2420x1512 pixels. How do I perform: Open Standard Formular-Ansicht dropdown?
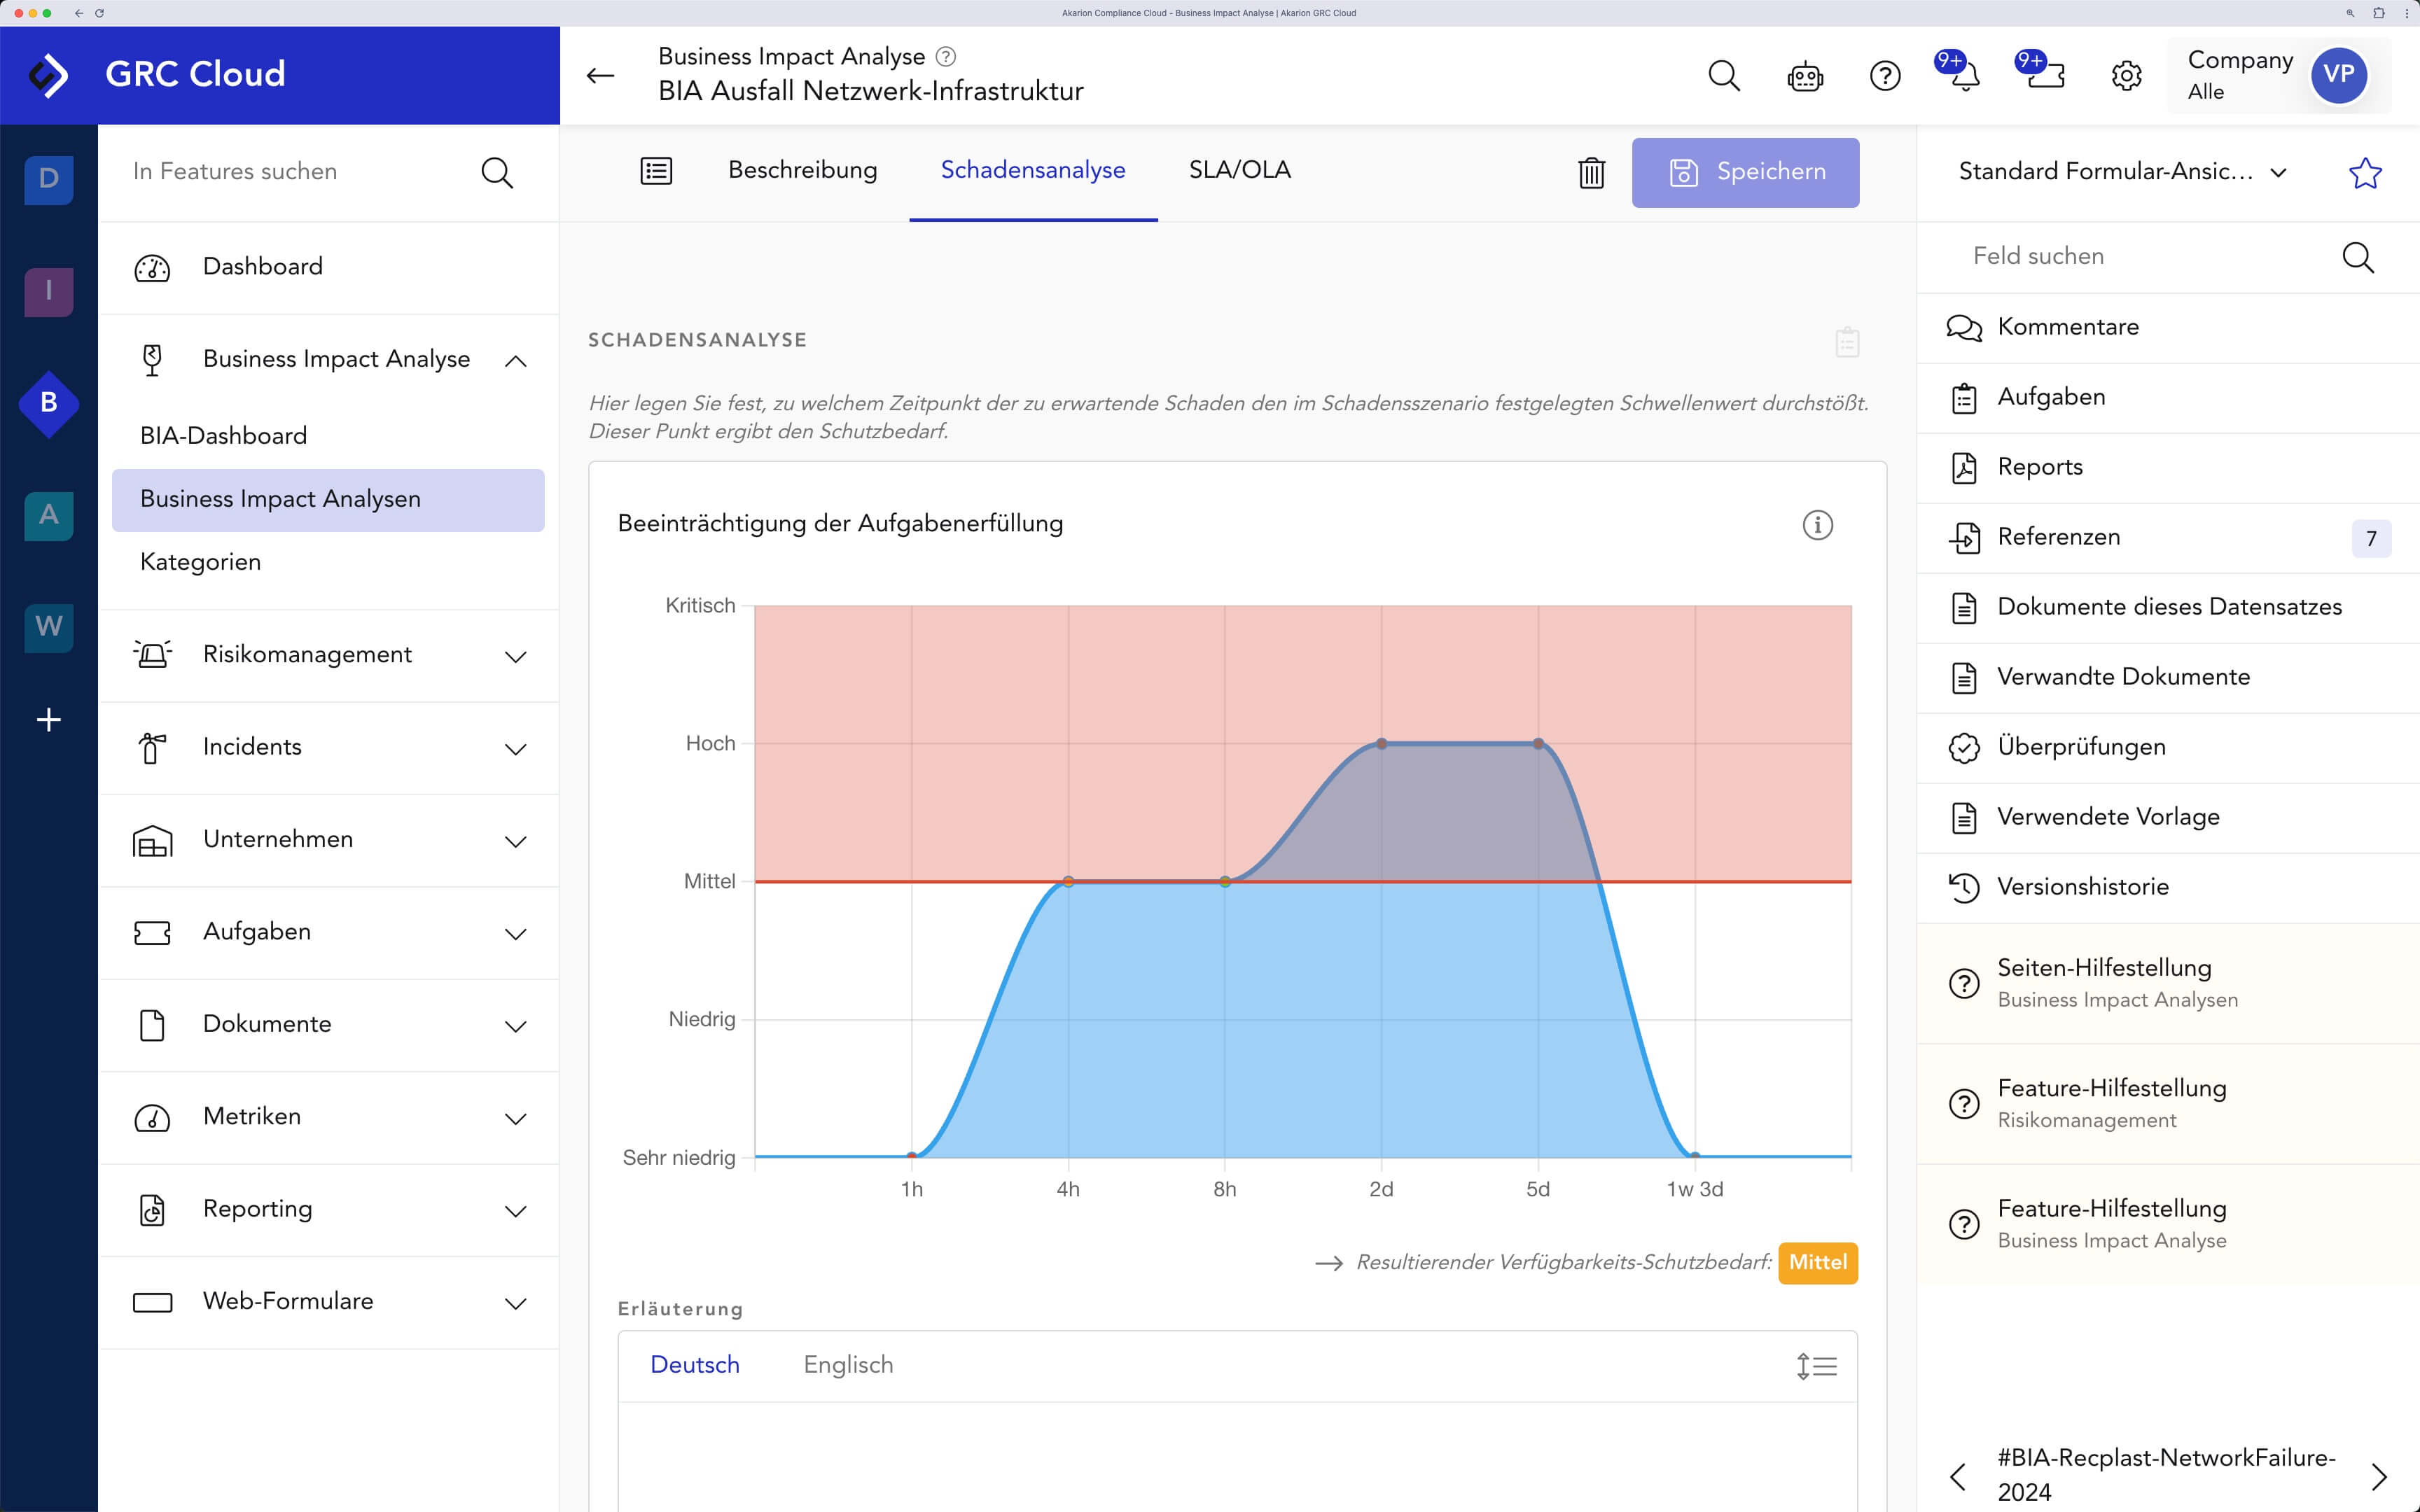click(2122, 172)
